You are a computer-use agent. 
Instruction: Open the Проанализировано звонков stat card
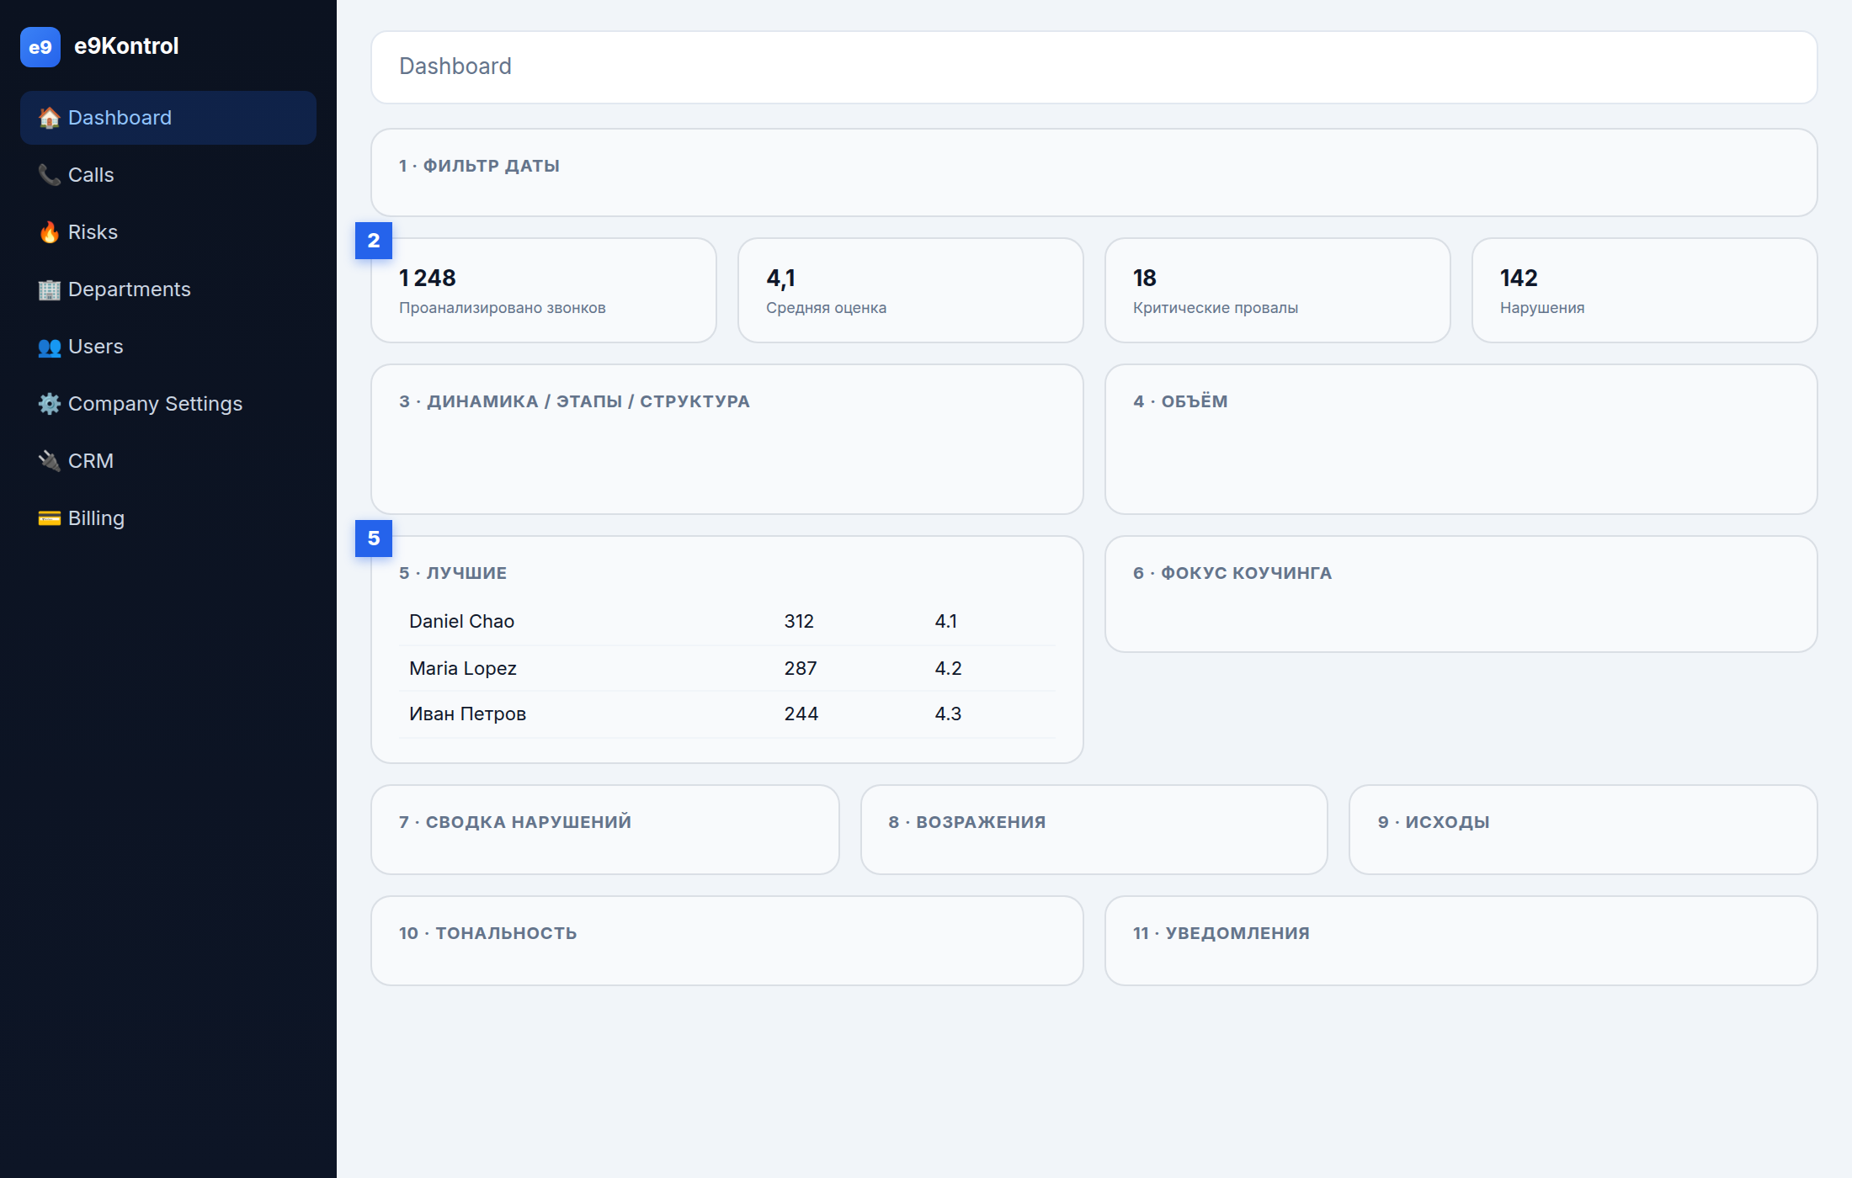coord(544,290)
